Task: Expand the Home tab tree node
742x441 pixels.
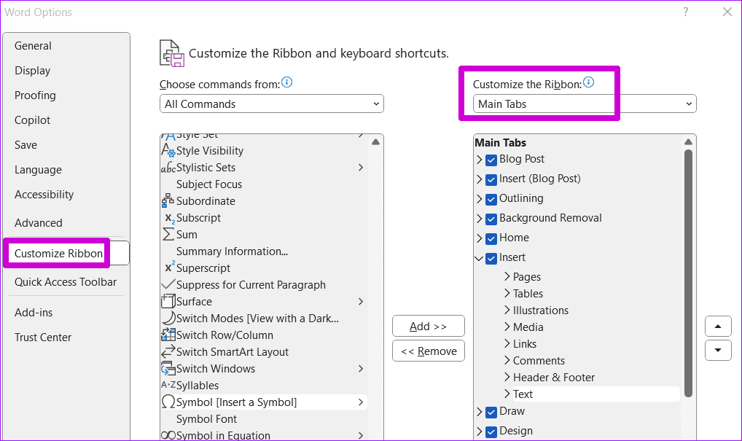Action: 479,238
